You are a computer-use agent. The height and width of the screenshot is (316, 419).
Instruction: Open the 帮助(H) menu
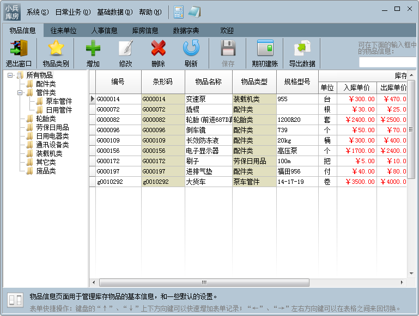click(150, 13)
